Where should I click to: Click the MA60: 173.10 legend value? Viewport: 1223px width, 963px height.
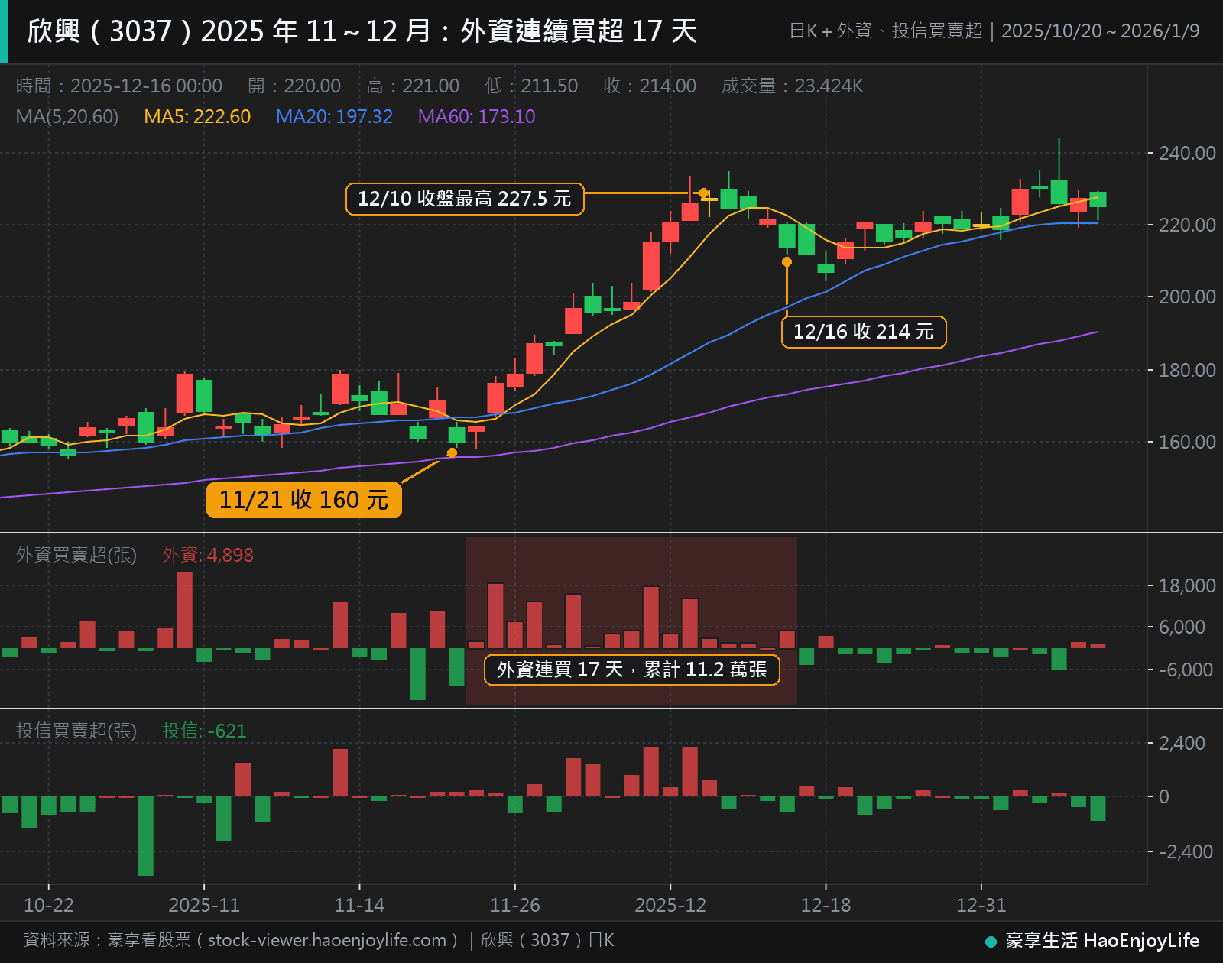coord(476,116)
